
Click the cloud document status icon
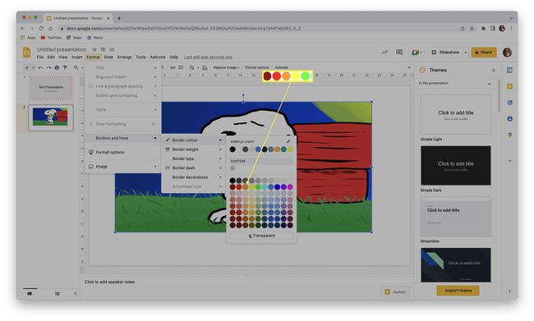pos(112,49)
